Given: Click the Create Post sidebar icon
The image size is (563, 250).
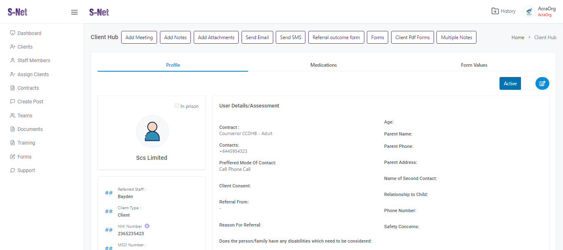Looking at the screenshot, I should [13, 102].
